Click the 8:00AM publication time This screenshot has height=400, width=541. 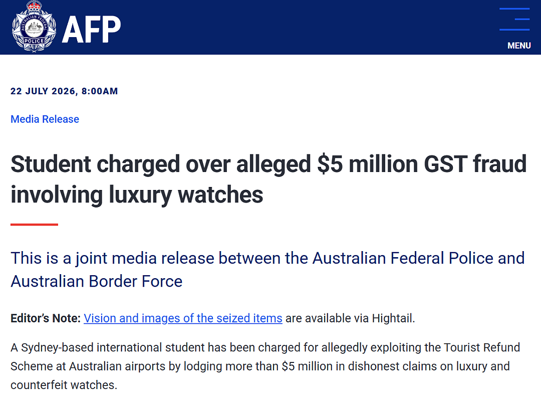click(x=100, y=91)
